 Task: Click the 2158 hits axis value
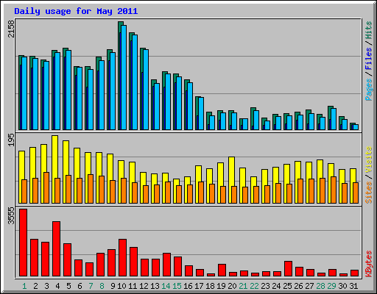pyautogui.click(x=11, y=29)
